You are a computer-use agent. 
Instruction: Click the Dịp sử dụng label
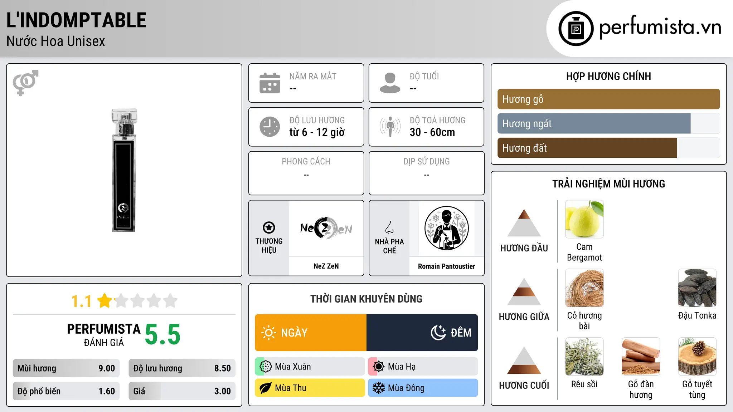coord(427,161)
